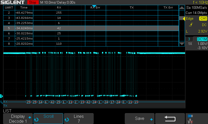This screenshot has height=124, width=208.
Task: Click the yellow trigger level arrow marker
Action: 184,19
